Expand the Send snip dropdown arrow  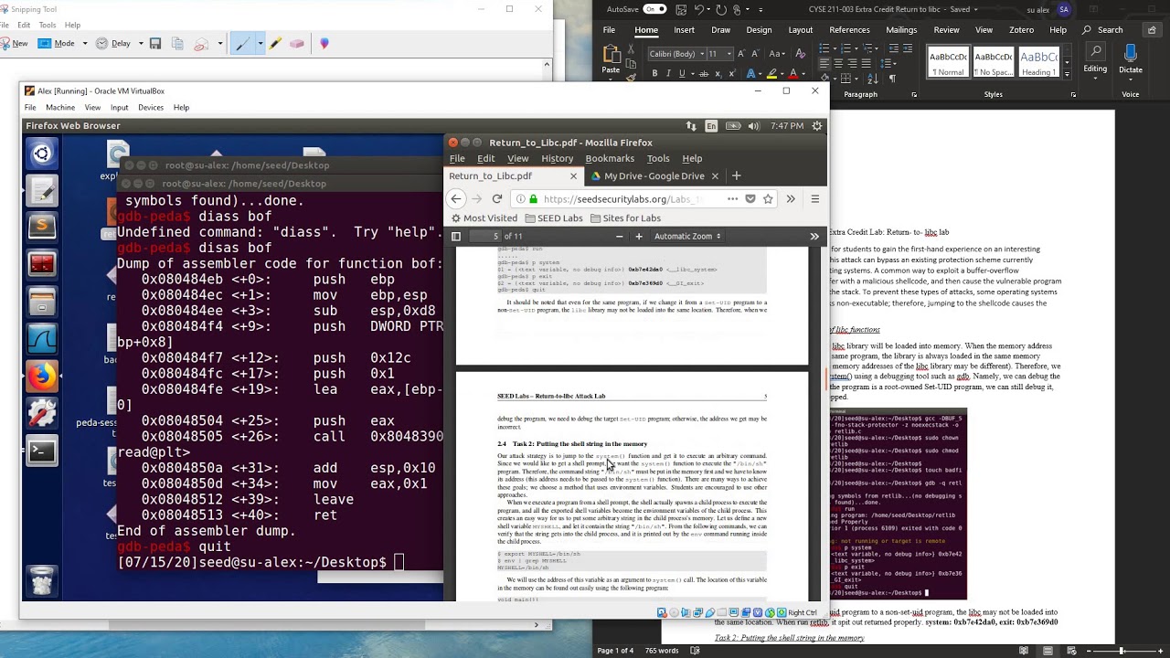coord(219,43)
